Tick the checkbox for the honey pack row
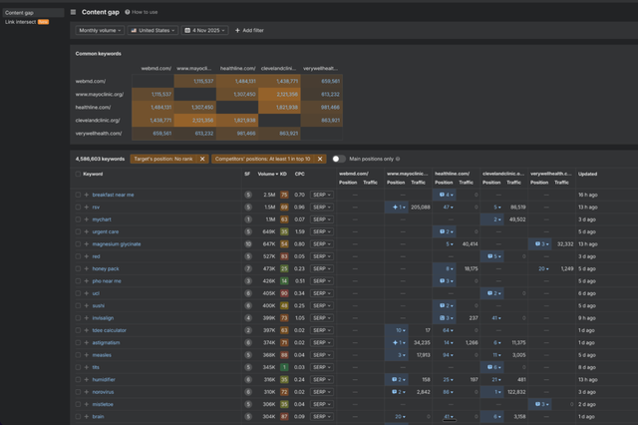This screenshot has width=638, height=425. point(79,268)
